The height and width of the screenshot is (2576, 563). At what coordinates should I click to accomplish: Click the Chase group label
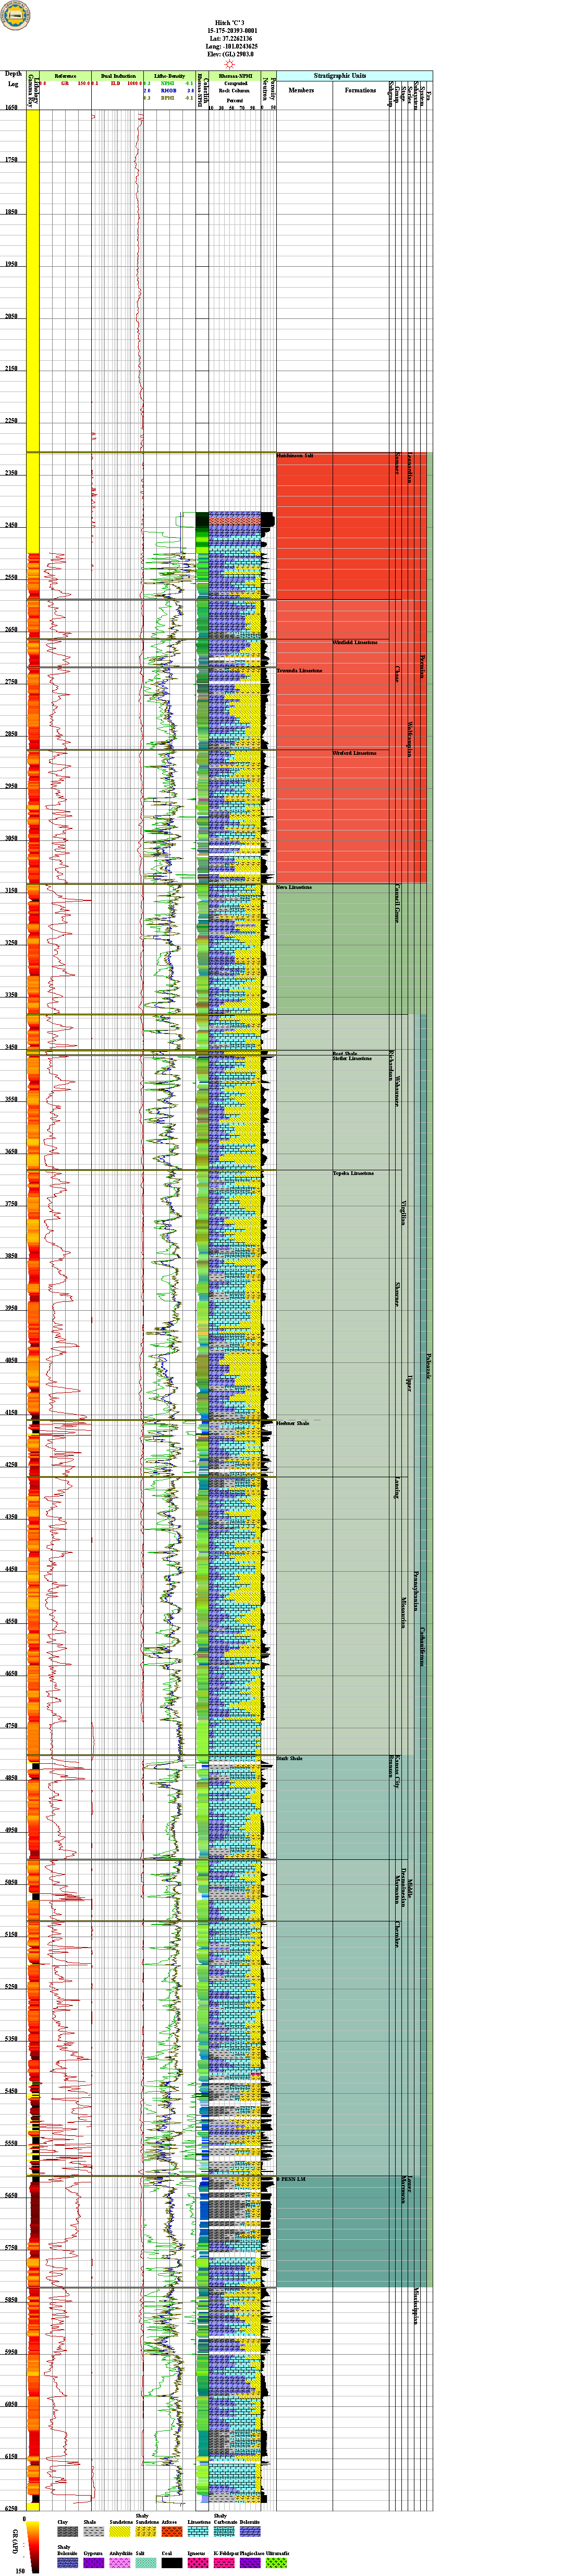click(x=397, y=674)
